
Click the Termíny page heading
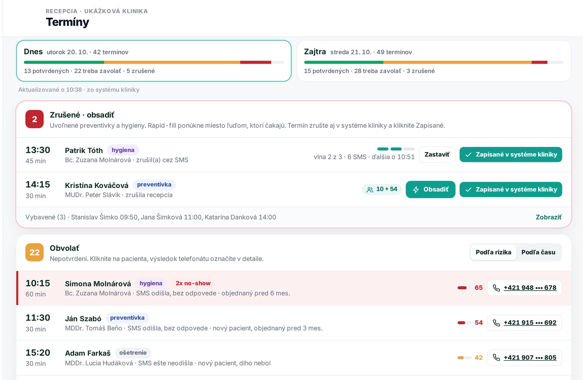pyautogui.click(x=67, y=22)
